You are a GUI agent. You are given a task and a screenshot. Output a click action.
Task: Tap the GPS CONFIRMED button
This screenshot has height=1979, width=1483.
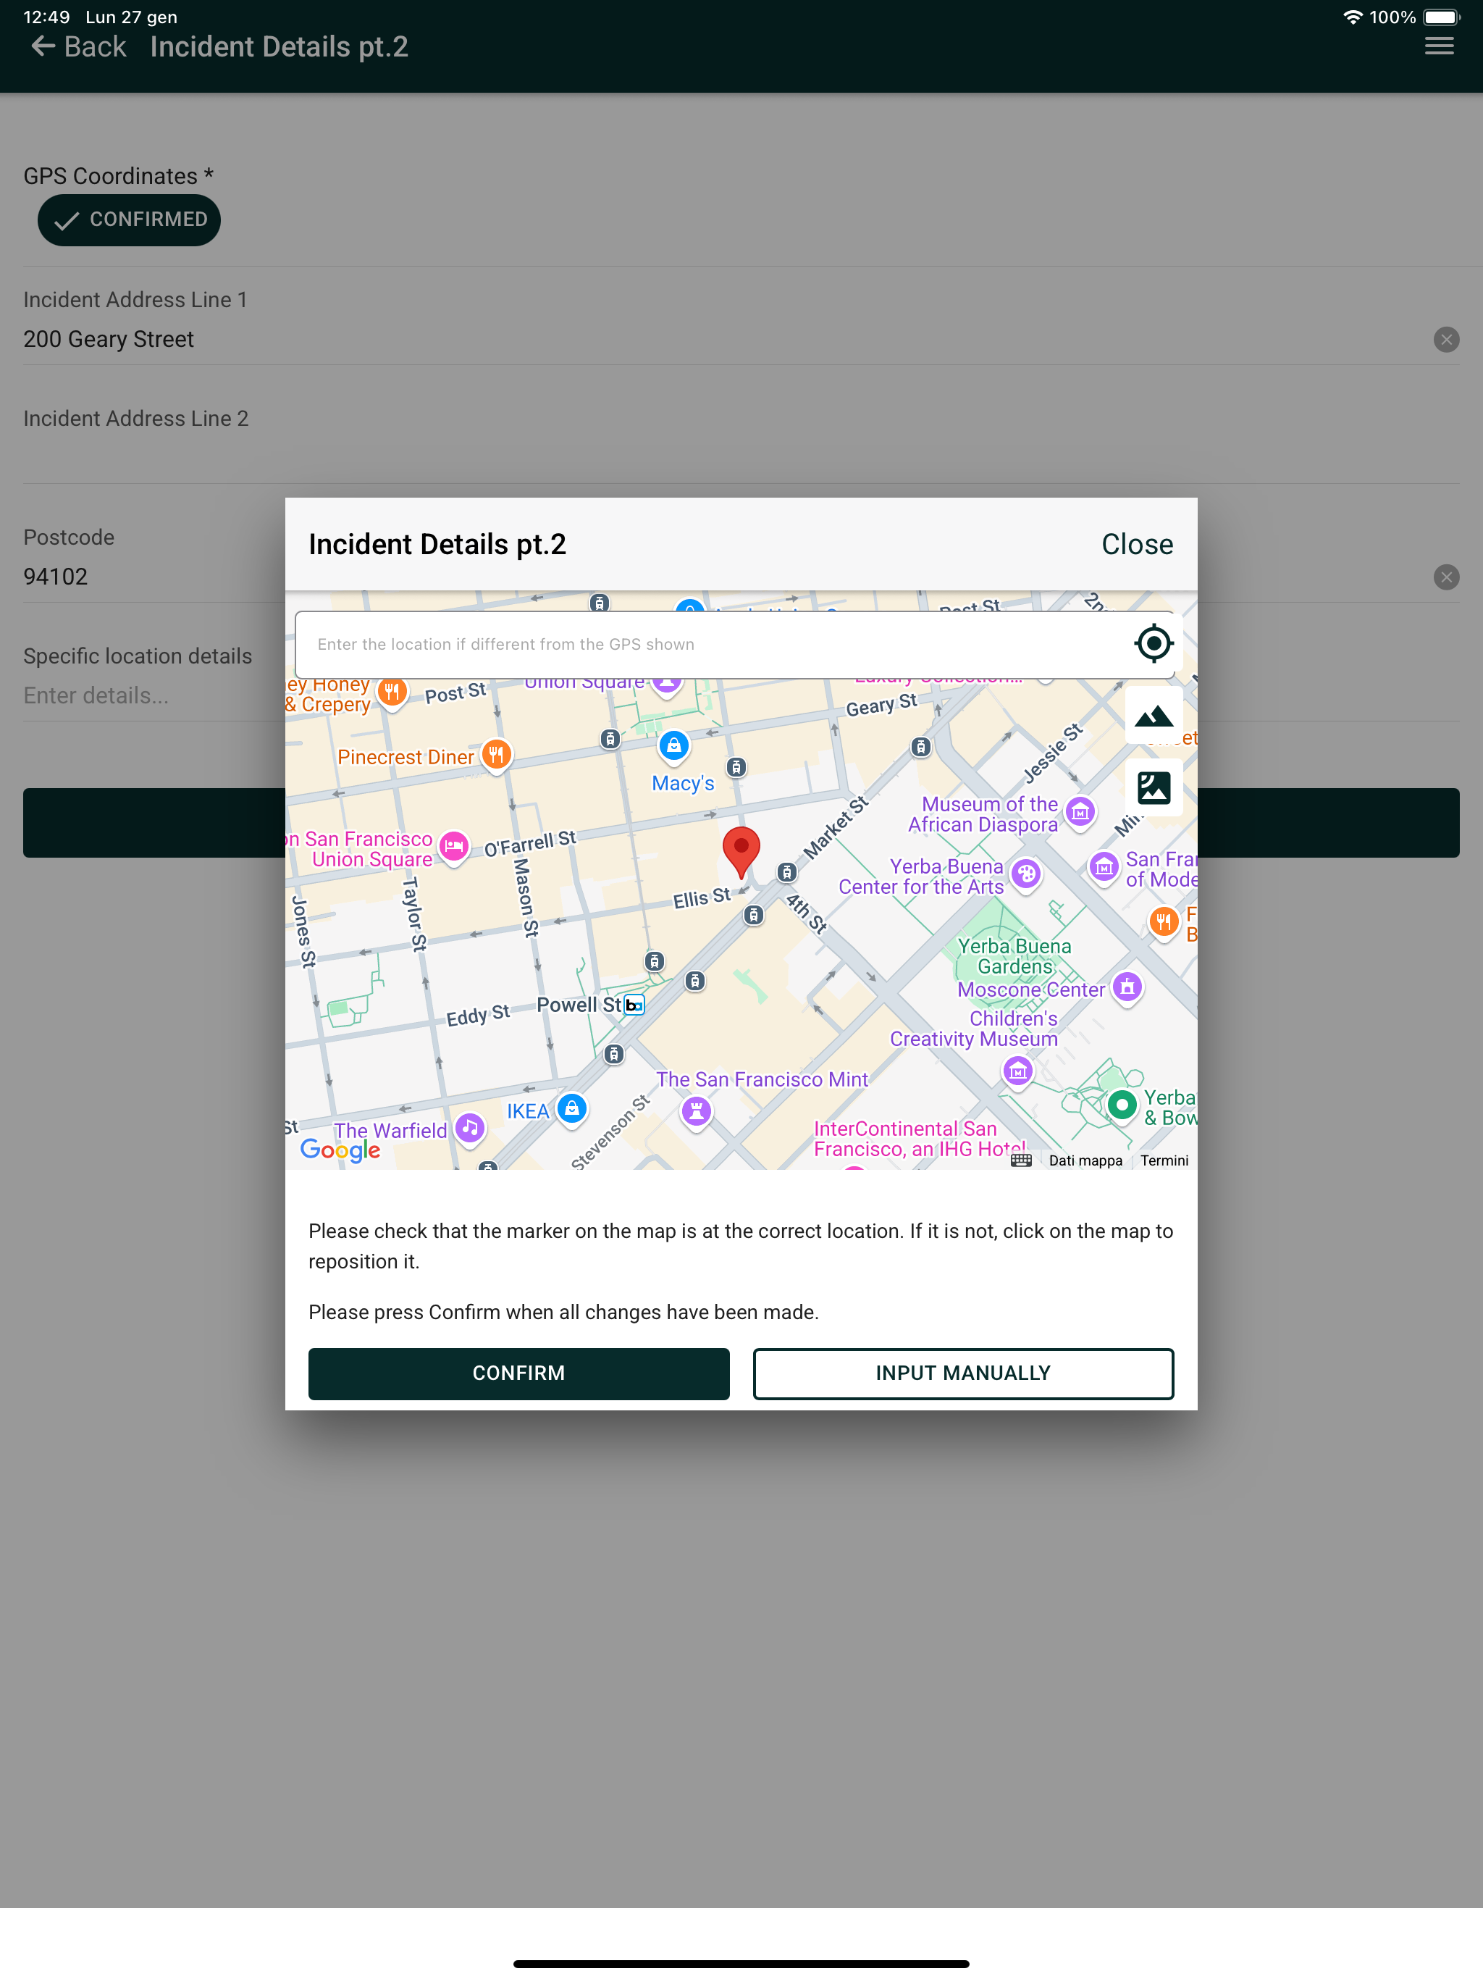pos(129,220)
